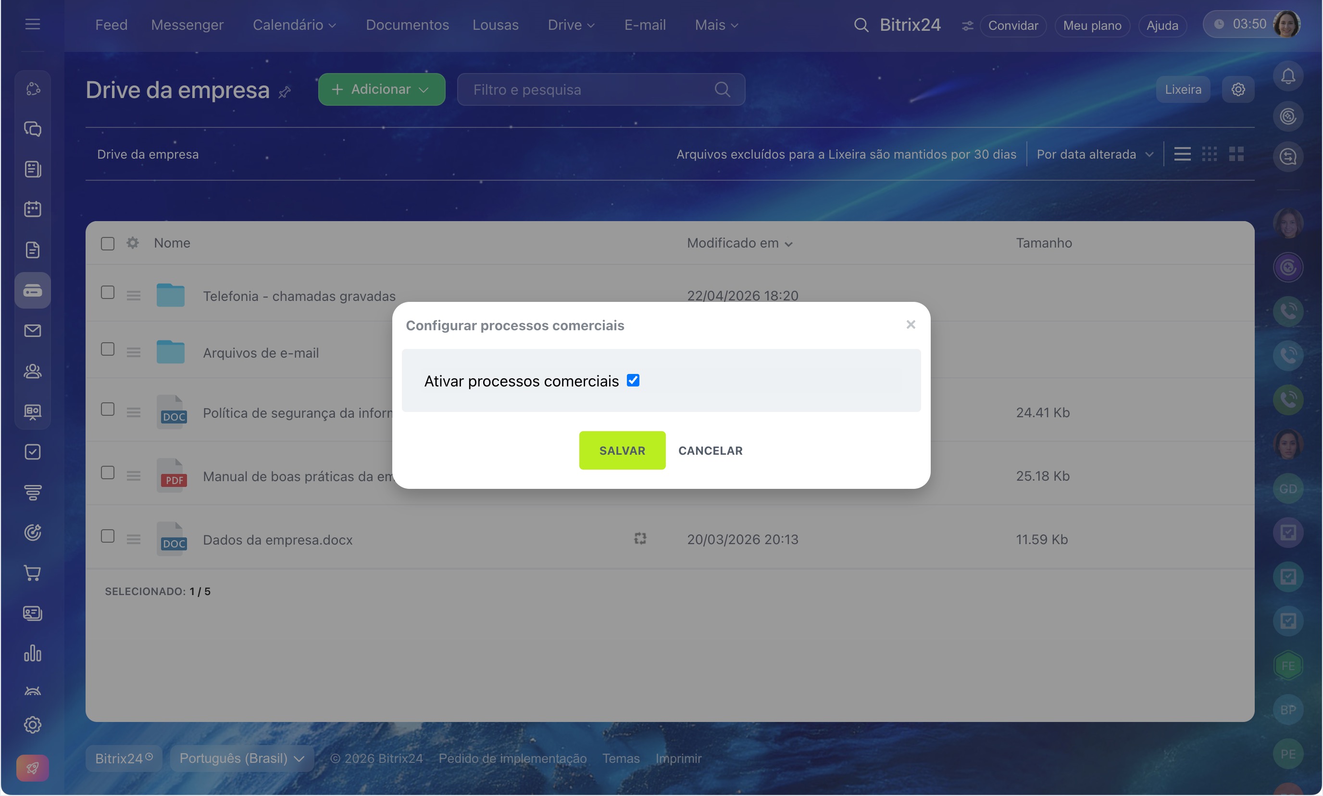The height and width of the screenshot is (796, 1323).
Task: Click CANCELAR in the dialog
Action: 711,450
